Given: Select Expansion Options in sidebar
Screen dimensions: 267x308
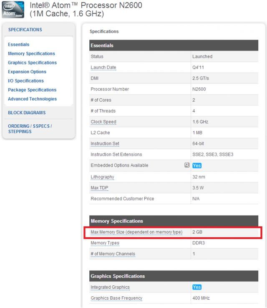Looking at the screenshot, I should 27,72.
